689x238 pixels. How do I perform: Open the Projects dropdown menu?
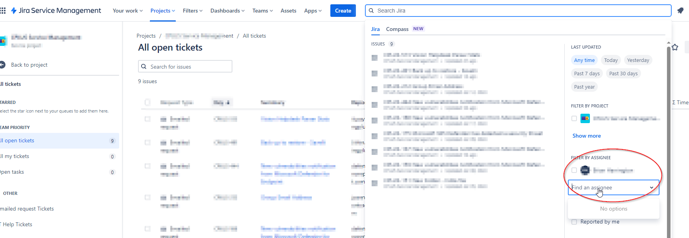tap(163, 11)
